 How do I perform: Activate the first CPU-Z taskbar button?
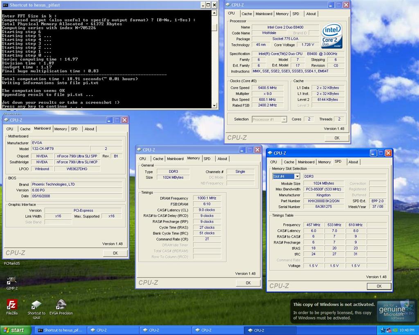(113, 331)
